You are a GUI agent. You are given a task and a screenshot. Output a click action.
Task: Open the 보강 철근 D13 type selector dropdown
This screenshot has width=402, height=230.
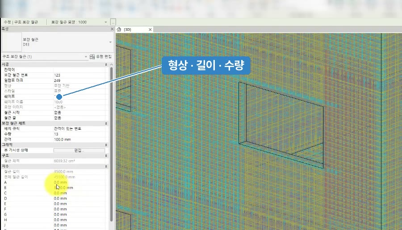point(110,42)
